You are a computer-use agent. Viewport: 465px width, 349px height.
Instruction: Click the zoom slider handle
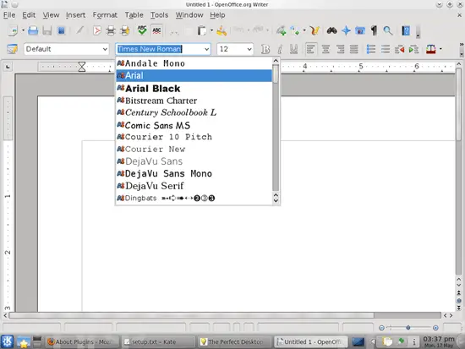click(x=408, y=328)
